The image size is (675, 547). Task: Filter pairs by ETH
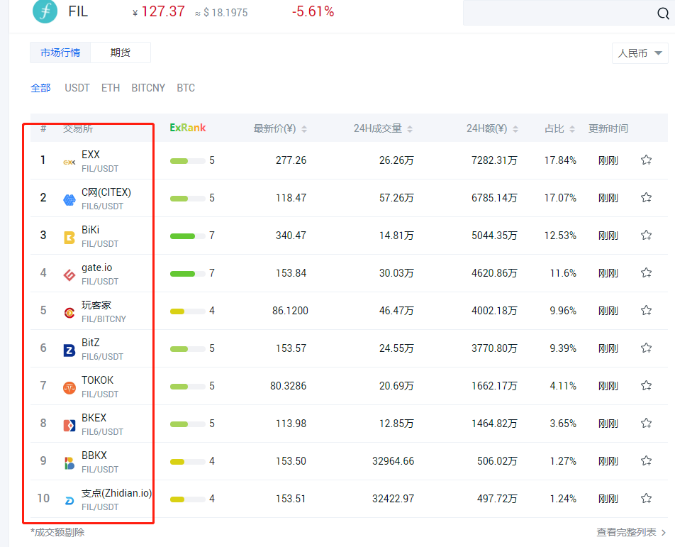coord(111,88)
